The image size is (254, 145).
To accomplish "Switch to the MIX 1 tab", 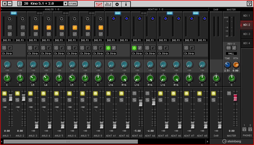I will (247, 16).
